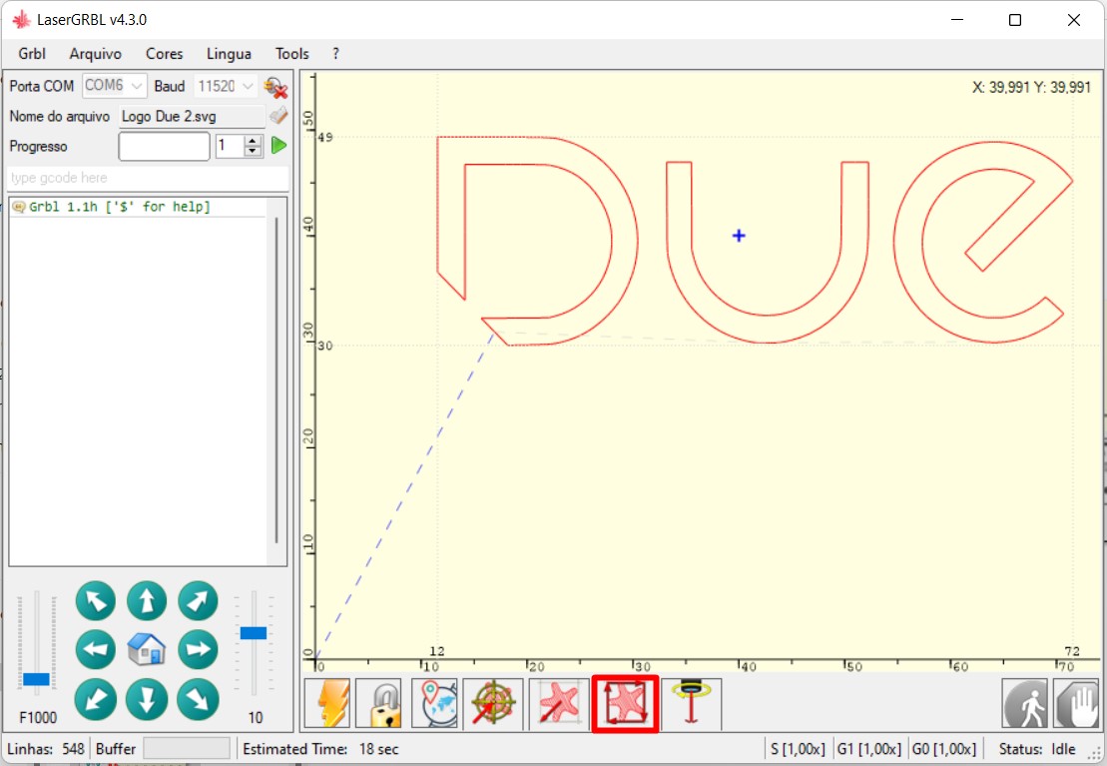
Task: Jog left with the west arrow button
Action: [x=95, y=649]
